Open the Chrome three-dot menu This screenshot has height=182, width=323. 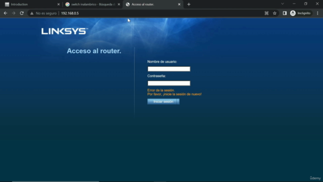(317, 13)
